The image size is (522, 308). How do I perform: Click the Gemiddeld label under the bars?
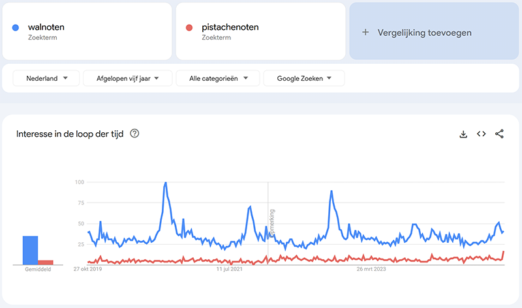click(38, 269)
